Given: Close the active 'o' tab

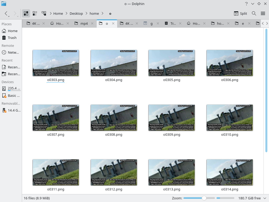Looking at the screenshot, I should coord(113,23).
